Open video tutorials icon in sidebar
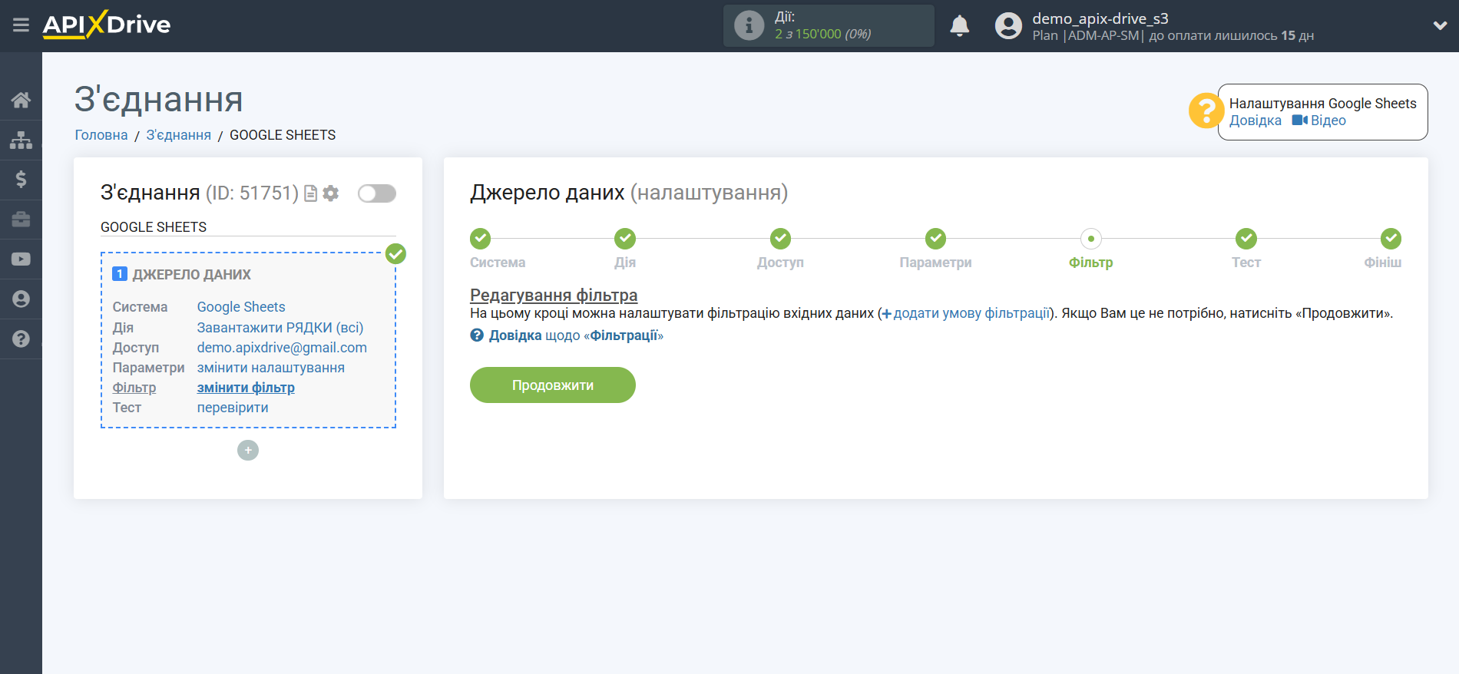 point(21,259)
